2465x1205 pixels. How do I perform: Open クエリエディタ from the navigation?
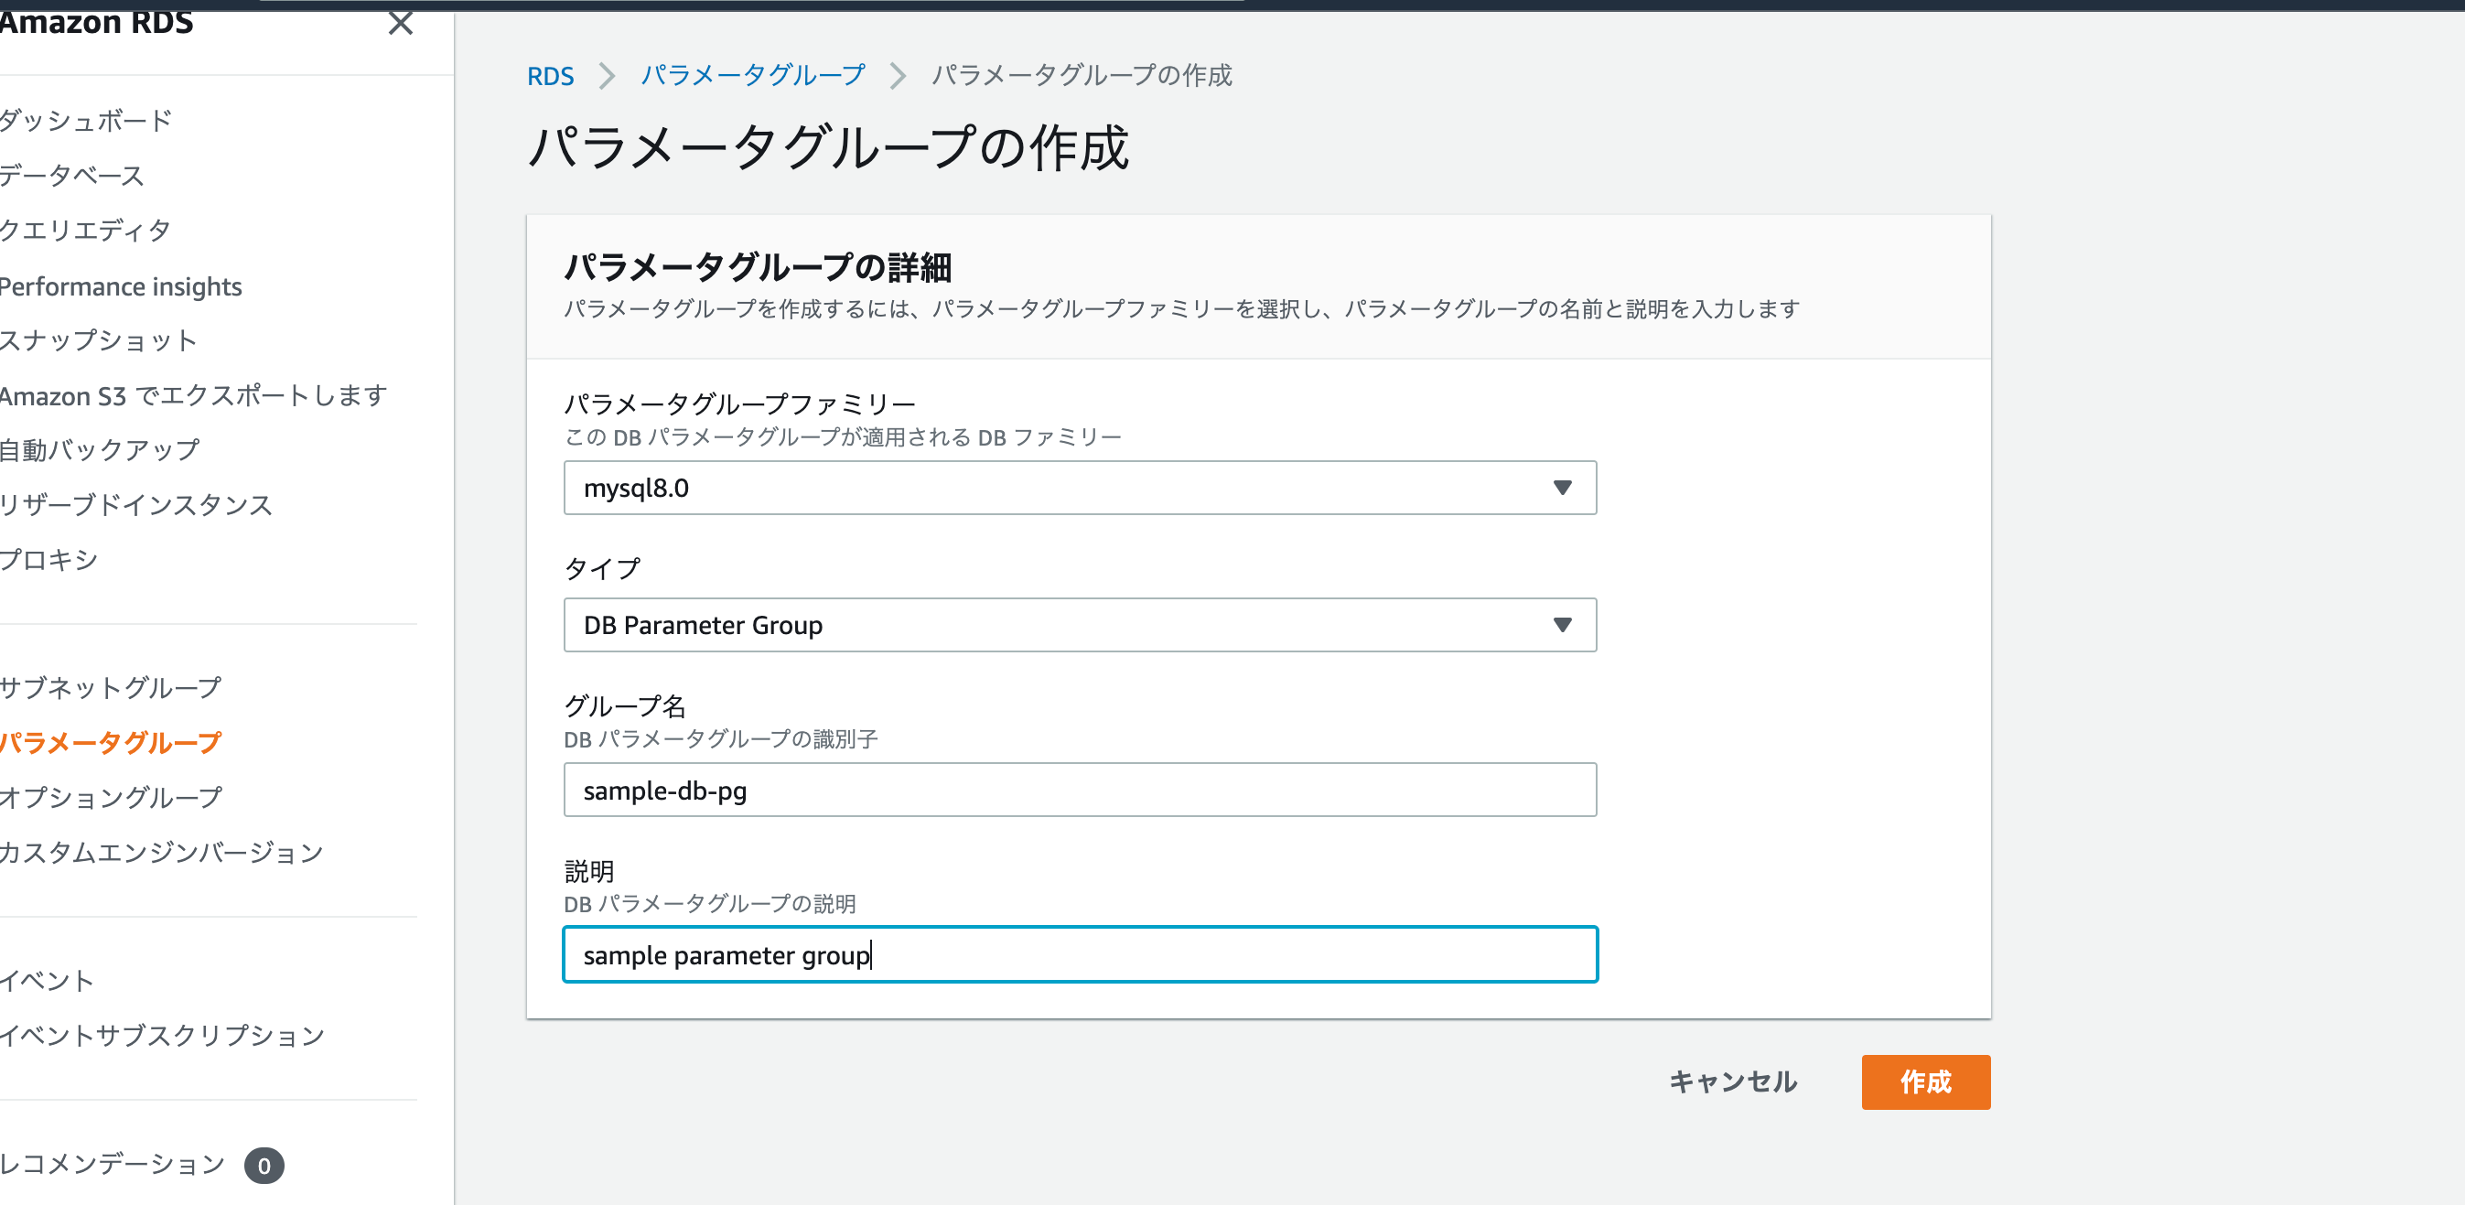pos(84,230)
